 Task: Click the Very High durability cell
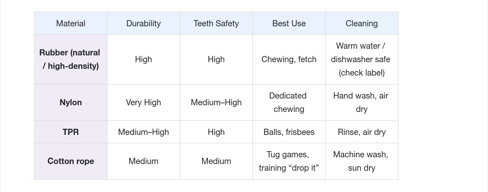(143, 102)
